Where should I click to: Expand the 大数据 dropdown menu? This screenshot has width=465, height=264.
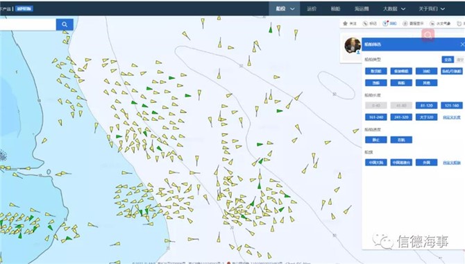pyautogui.click(x=394, y=8)
